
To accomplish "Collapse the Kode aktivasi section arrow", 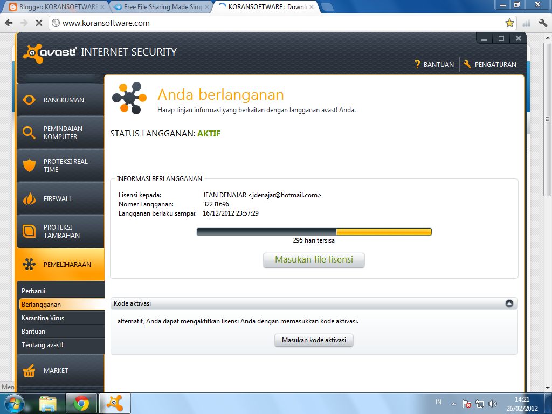I will coord(509,303).
